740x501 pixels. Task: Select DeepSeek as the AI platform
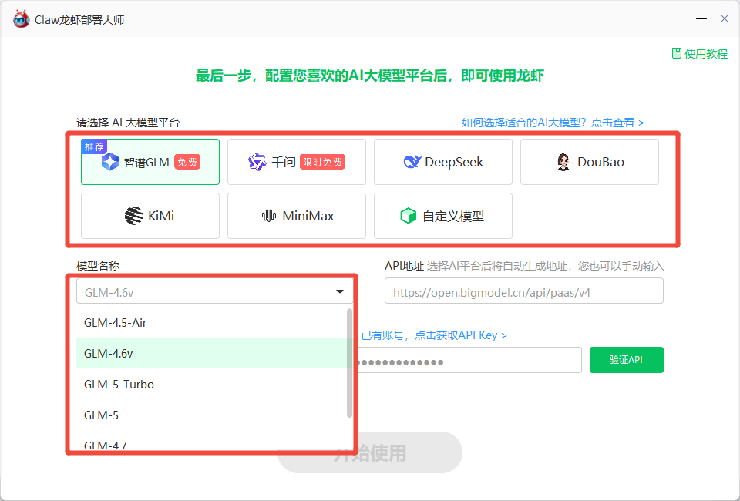pyautogui.click(x=442, y=162)
